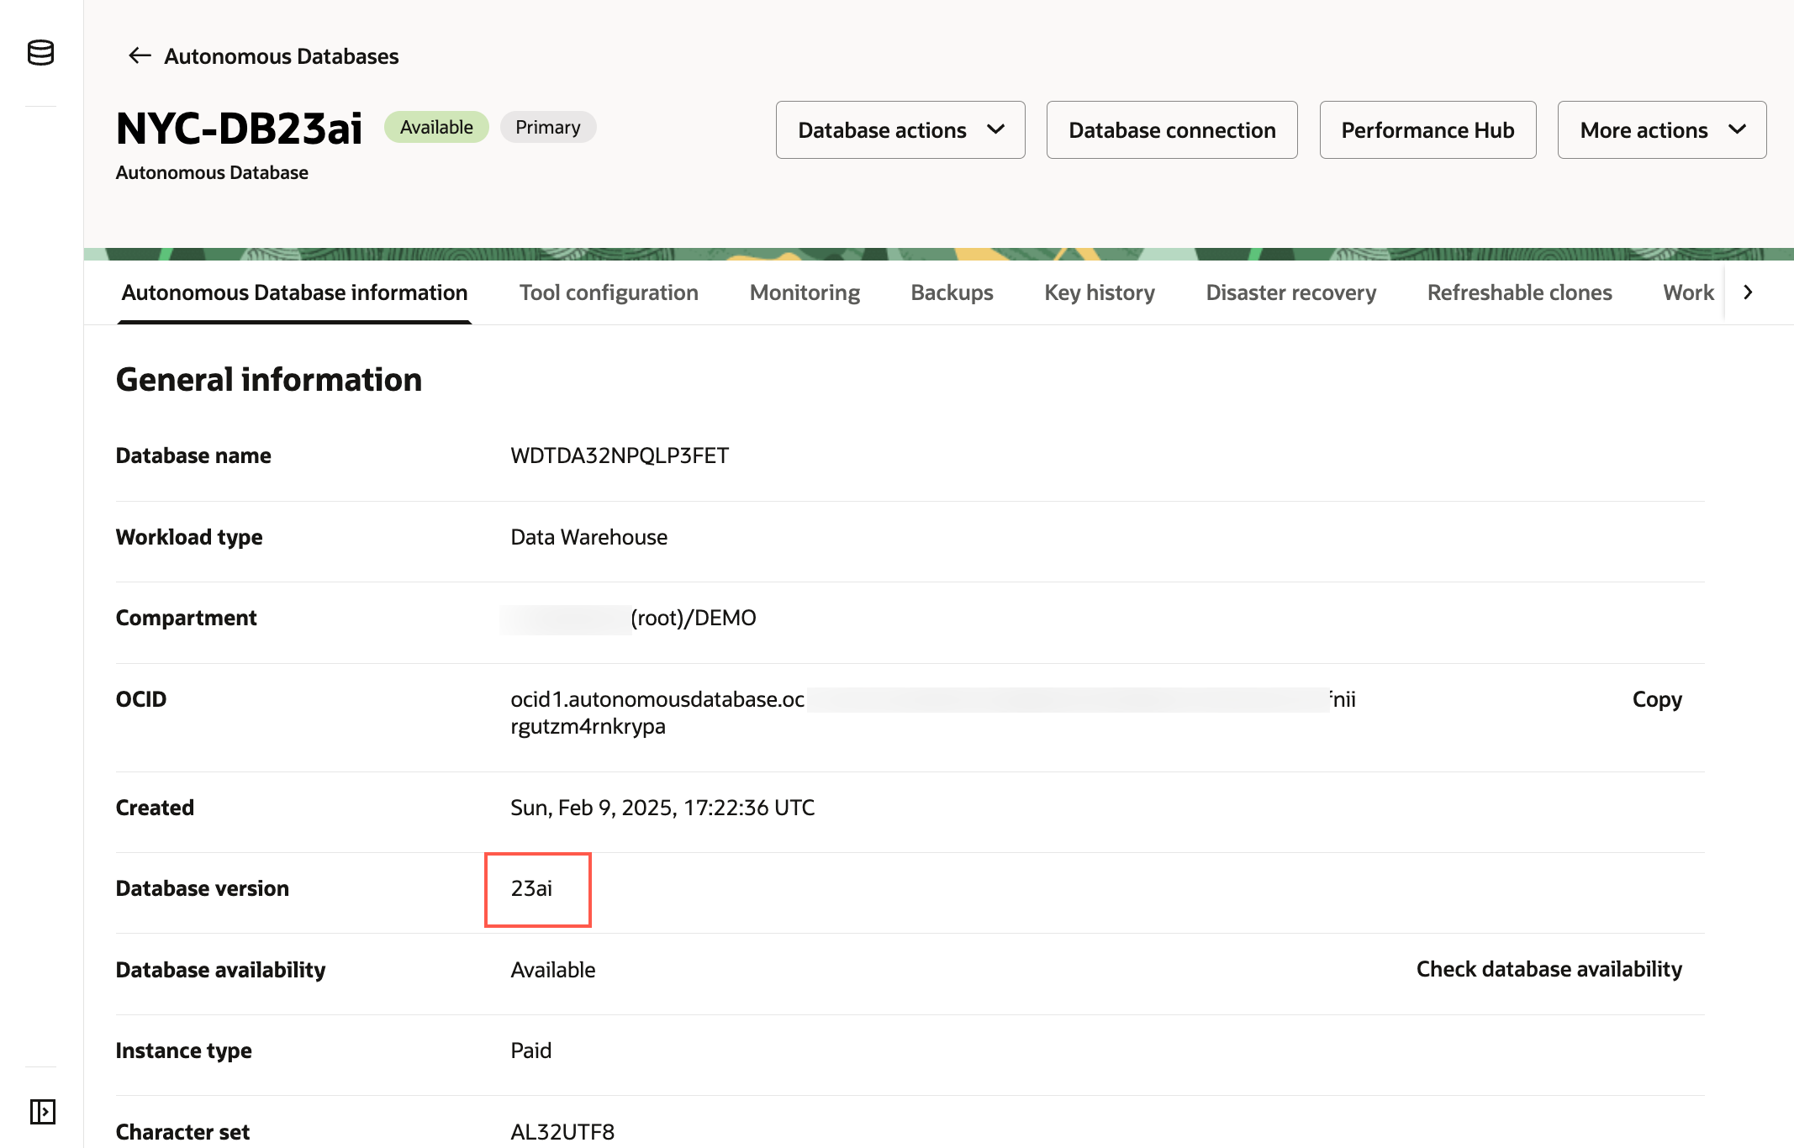Return to Autonomous Databases list

coord(281,56)
